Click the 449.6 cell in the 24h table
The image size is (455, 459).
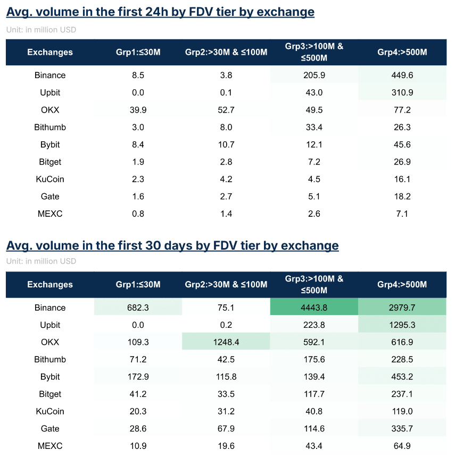[402, 75]
